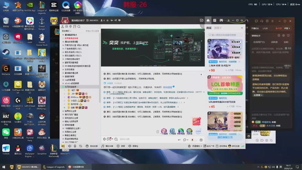Select the 活跃度 tab in danmaku assistant
Viewport: 302px width, 170px height.
pos(274,42)
